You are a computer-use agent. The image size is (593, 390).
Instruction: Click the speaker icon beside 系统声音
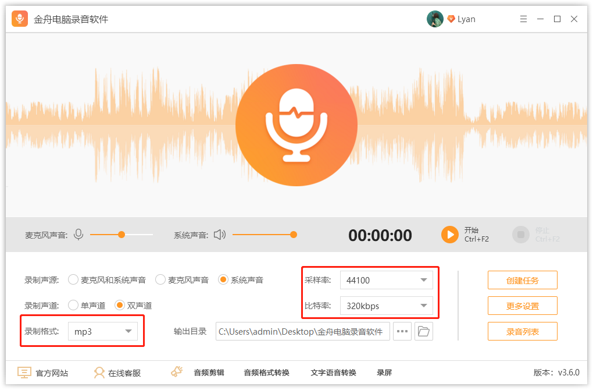(219, 235)
